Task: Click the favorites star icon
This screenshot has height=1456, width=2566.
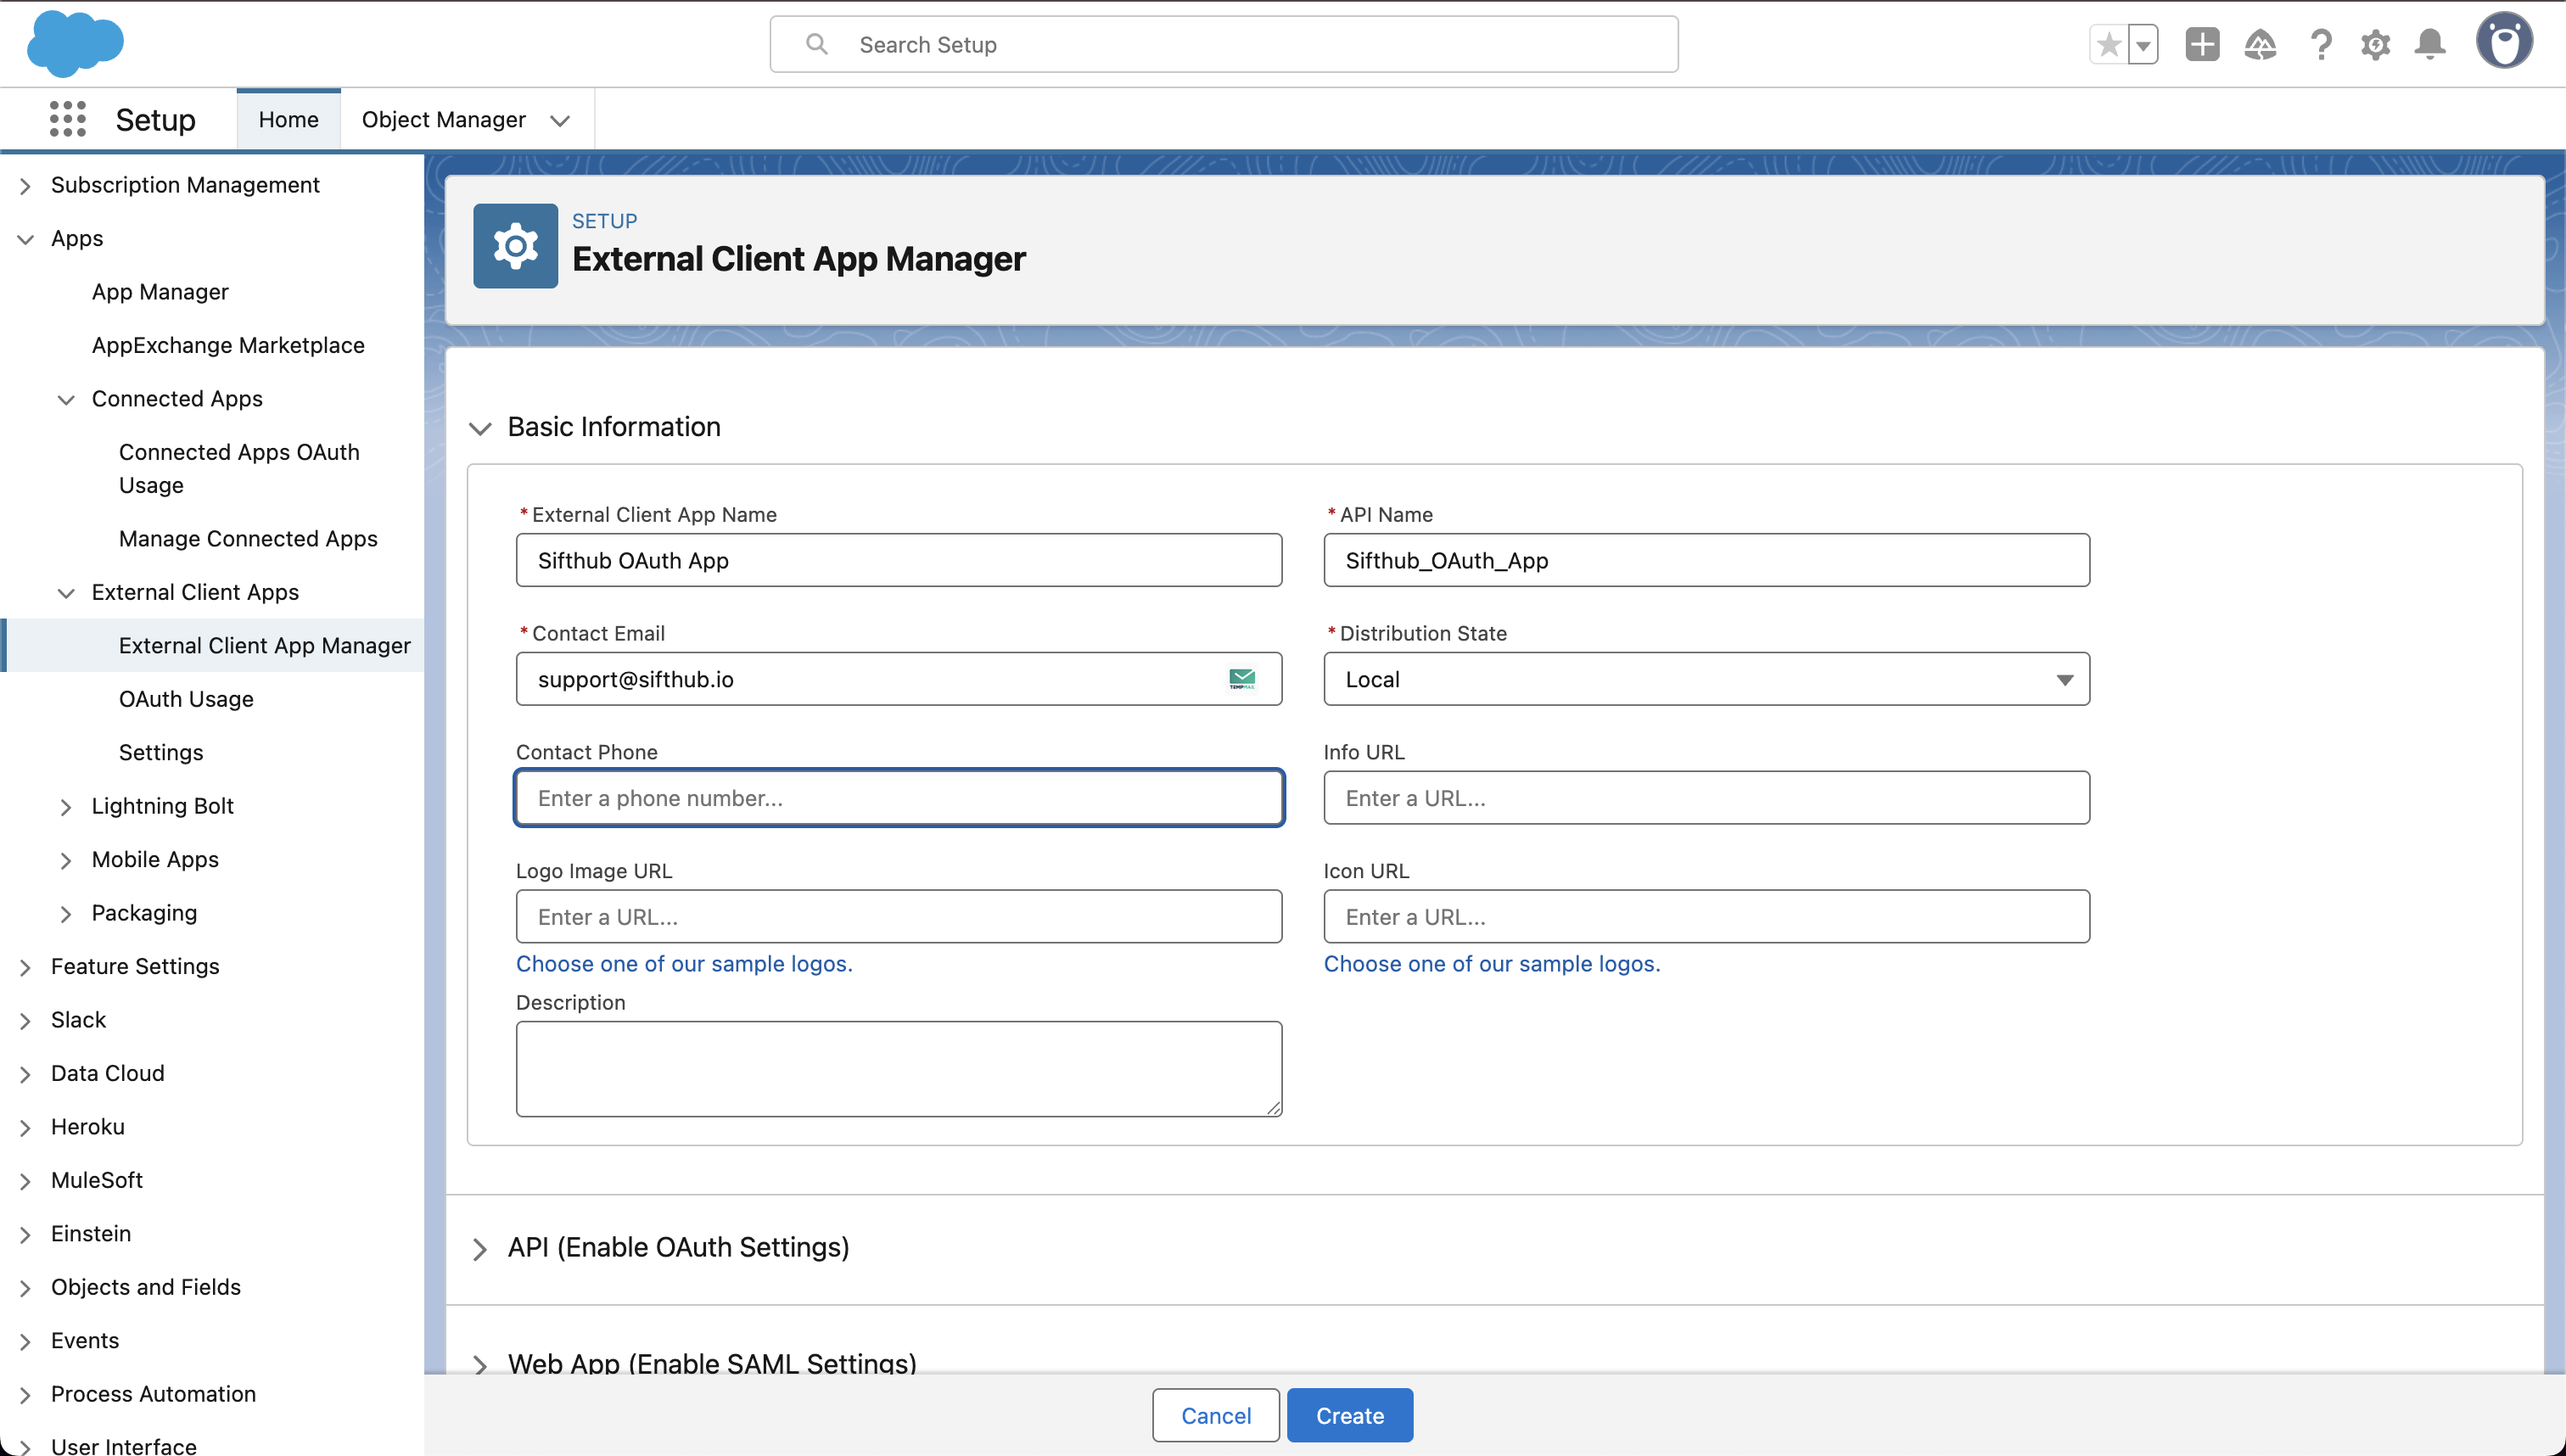Action: point(2108,45)
